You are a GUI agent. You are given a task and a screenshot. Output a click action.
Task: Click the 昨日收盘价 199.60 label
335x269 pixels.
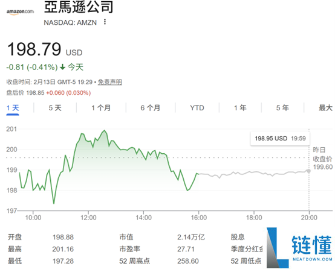323,159
